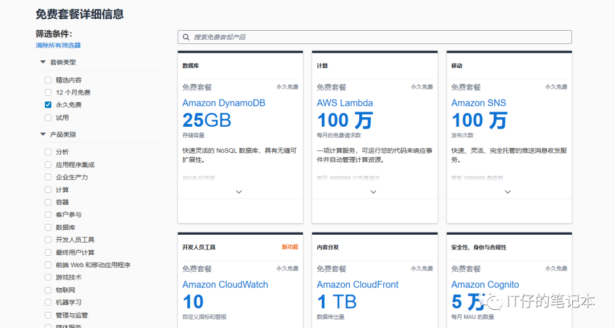
Task: Open the Amazon Cognito link
Action: click(x=485, y=285)
